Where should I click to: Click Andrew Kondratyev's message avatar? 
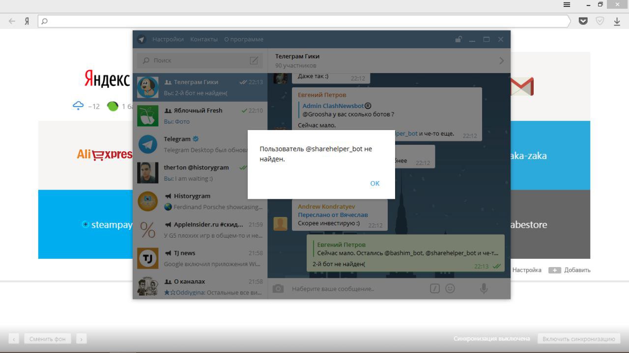point(281,224)
